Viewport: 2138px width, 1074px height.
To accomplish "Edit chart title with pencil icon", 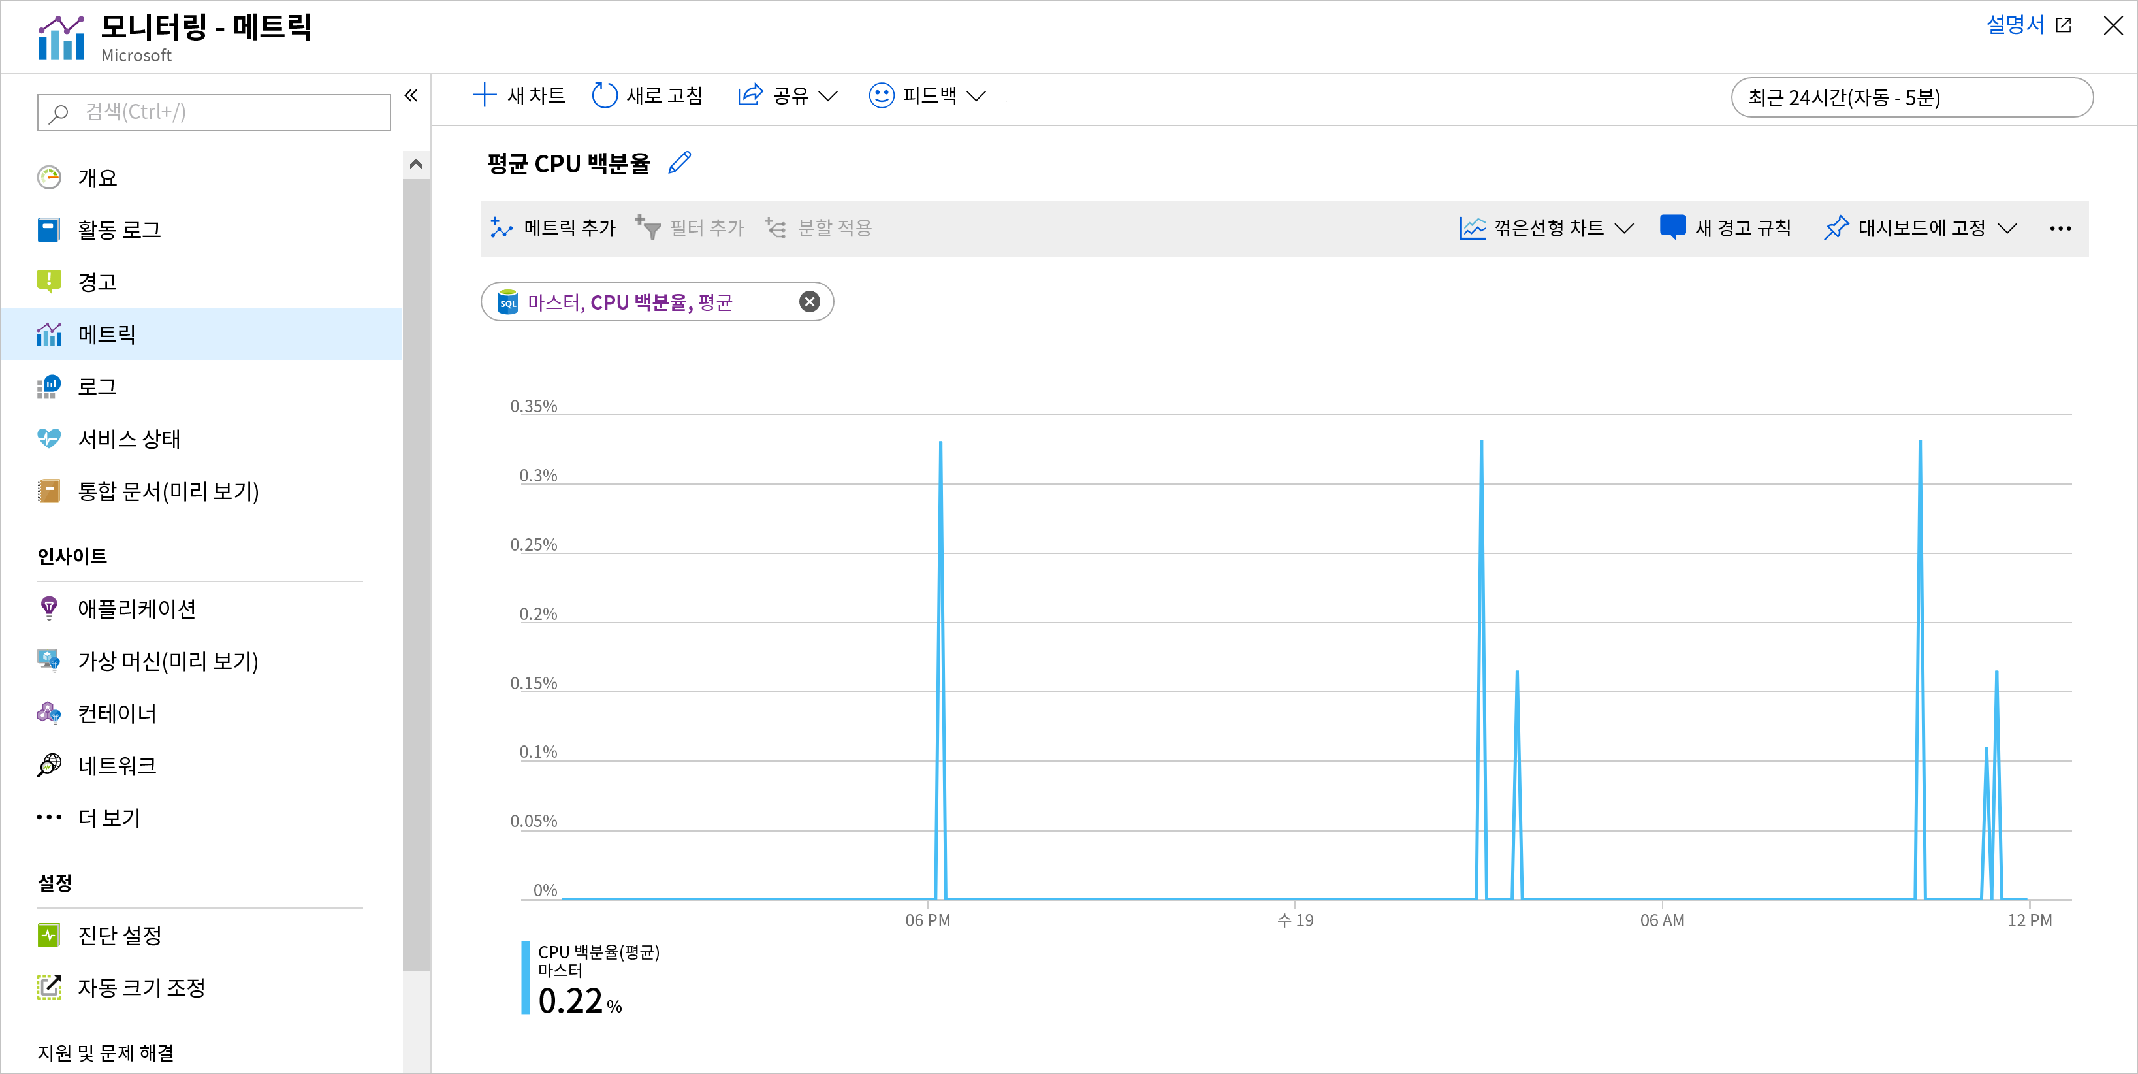I will tap(680, 163).
